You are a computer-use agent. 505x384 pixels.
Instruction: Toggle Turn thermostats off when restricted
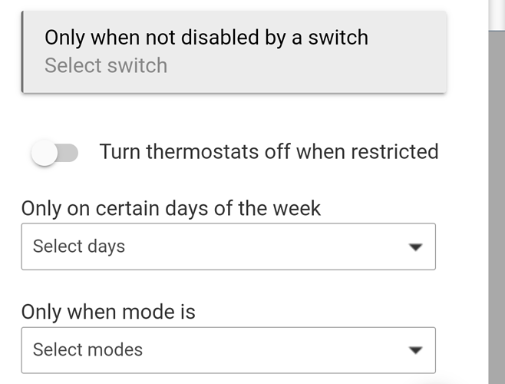(x=55, y=153)
